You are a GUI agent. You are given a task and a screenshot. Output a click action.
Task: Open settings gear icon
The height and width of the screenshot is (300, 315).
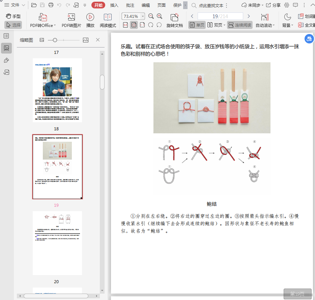click(x=287, y=5)
